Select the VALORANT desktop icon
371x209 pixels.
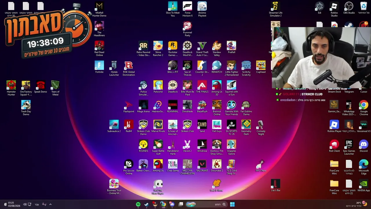[x=202, y=166]
